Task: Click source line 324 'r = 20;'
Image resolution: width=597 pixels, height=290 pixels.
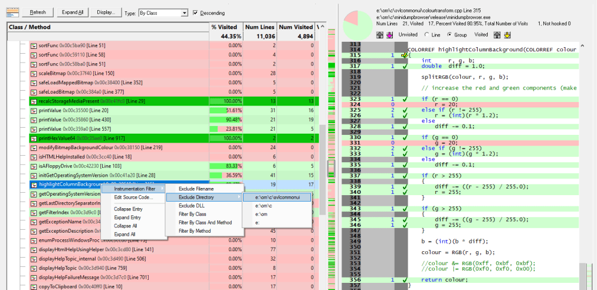Action: click(x=460, y=104)
